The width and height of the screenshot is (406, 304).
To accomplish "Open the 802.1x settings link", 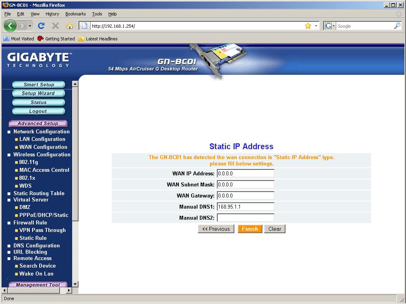I will [27, 178].
